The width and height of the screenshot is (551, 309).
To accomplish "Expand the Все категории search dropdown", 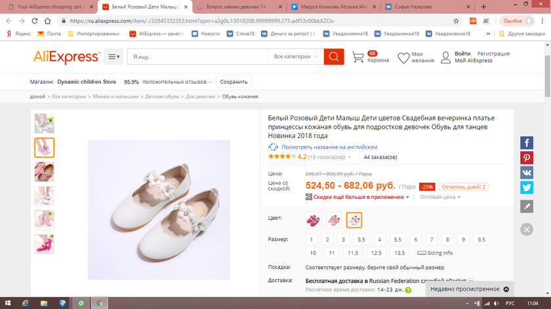I will [x=296, y=57].
